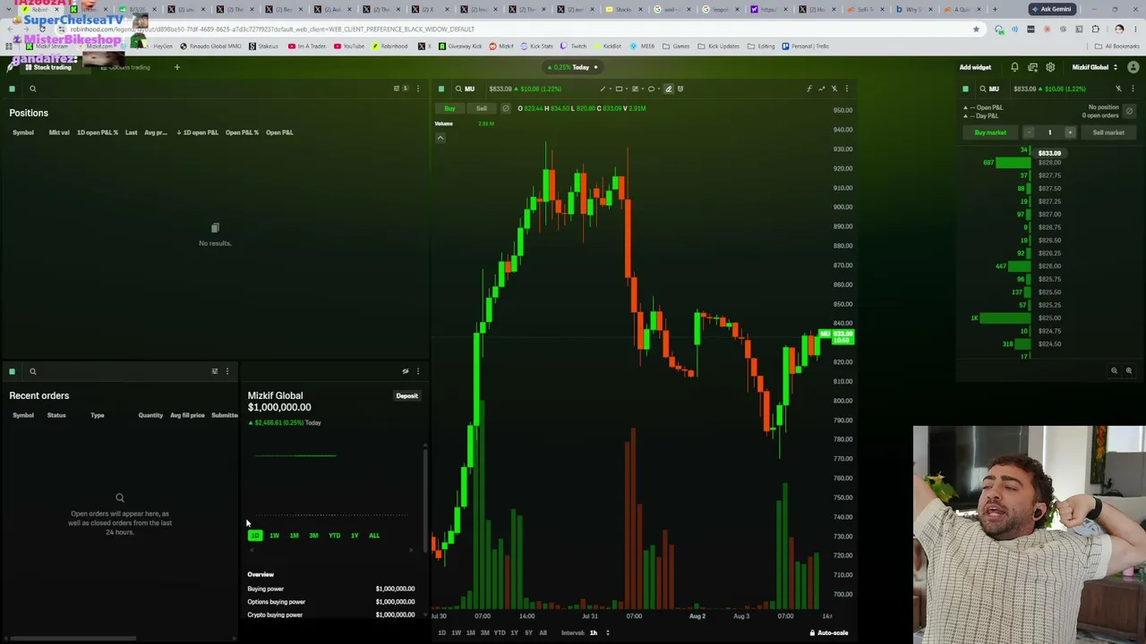Open the Positions widget three-dot menu
This screenshot has height=644, width=1146.
[417, 89]
